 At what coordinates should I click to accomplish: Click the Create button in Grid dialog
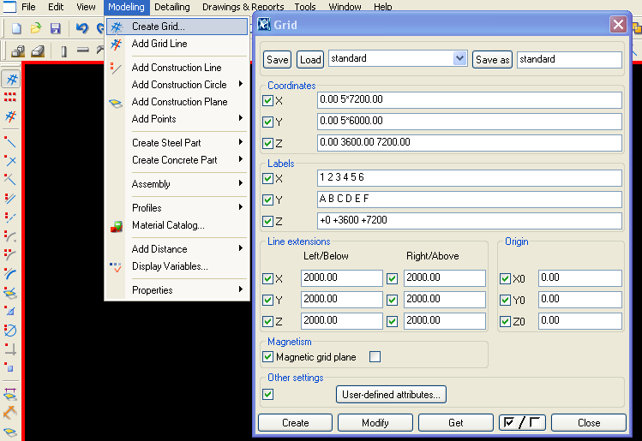[295, 423]
